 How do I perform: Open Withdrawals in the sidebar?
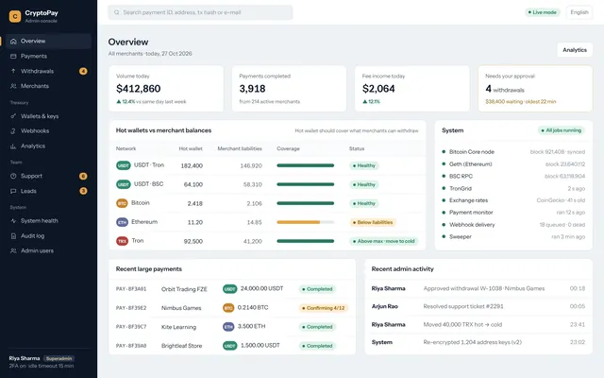[48, 71]
